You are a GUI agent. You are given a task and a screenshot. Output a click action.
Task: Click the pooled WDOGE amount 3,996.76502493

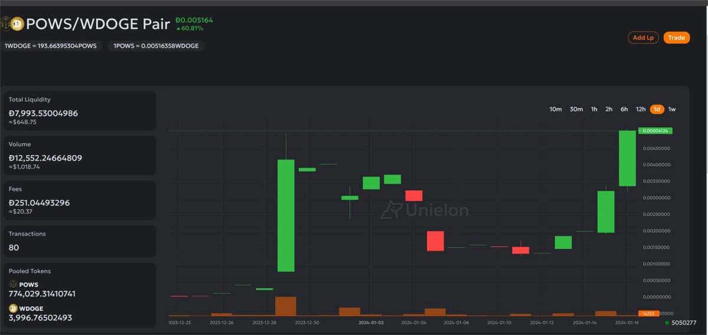40,318
